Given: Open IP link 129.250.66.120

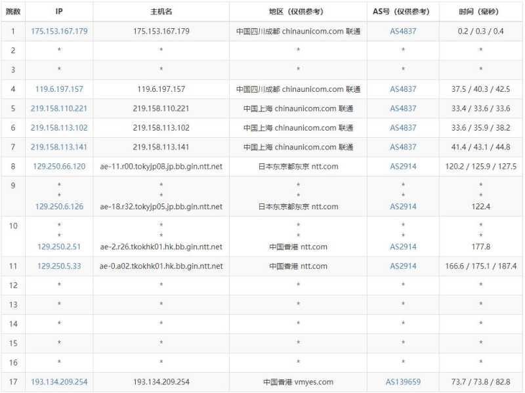Looking at the screenshot, I should click(59, 167).
